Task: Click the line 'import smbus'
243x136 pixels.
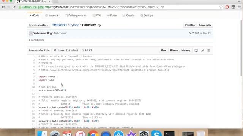Action: 47,77
